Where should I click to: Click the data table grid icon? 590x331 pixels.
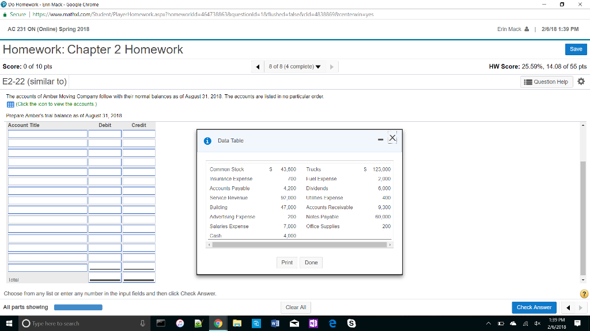[10, 105]
